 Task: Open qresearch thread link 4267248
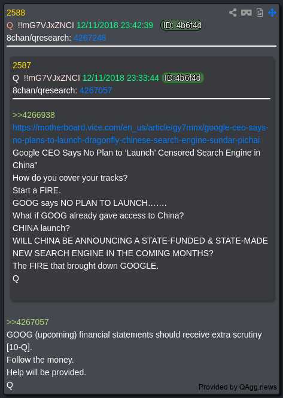tap(90, 38)
